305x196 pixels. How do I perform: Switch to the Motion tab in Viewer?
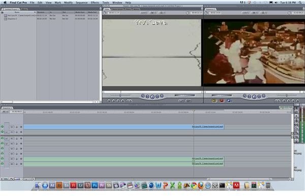point(136,9)
